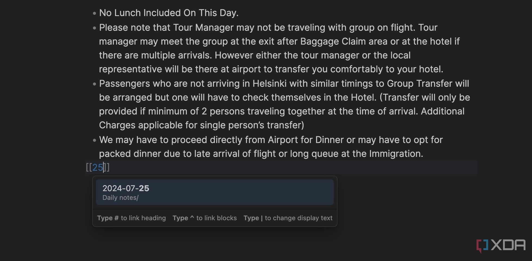
Task: Click the closing brackets after 25
Action: coord(107,167)
